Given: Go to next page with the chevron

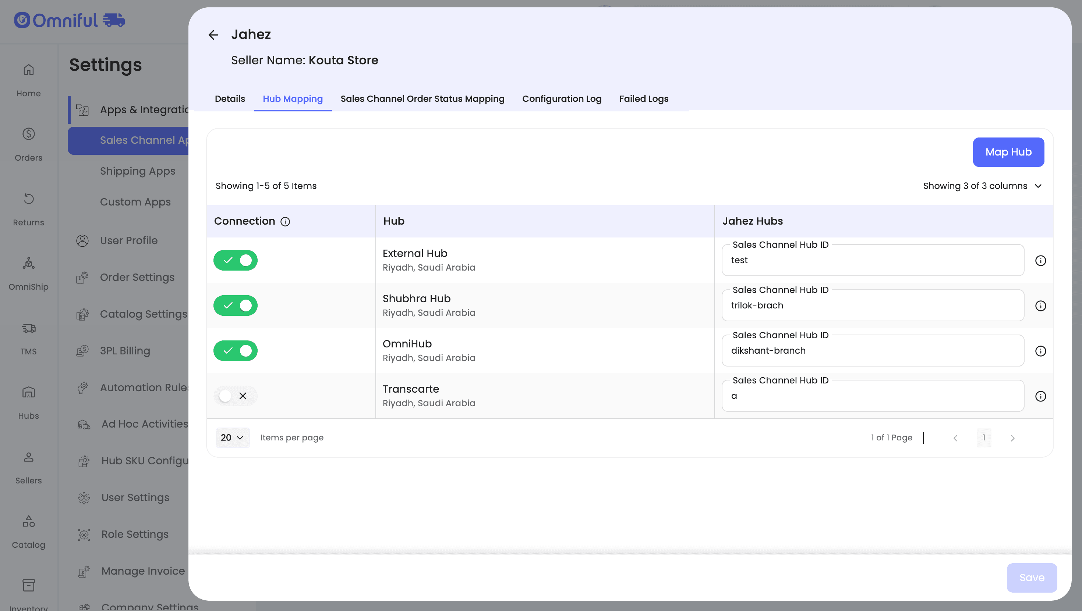Looking at the screenshot, I should pos(1012,438).
